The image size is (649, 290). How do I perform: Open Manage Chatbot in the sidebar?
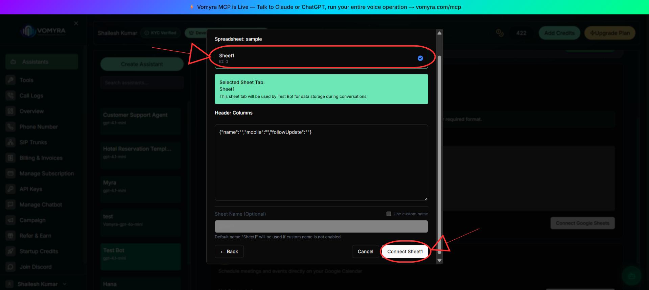coord(42,204)
